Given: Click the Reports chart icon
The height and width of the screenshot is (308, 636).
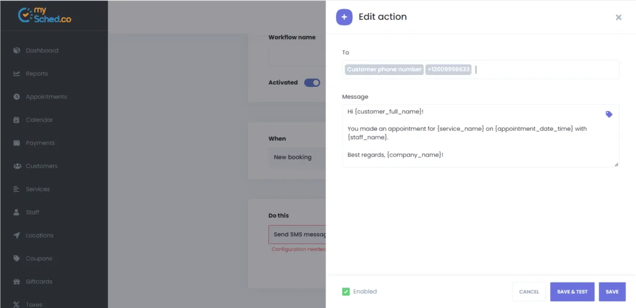Looking at the screenshot, I should point(17,74).
